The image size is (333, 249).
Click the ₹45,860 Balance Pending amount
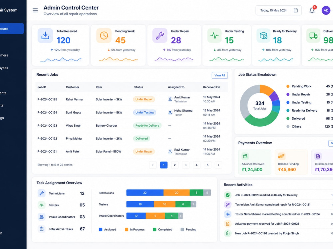click(x=287, y=170)
